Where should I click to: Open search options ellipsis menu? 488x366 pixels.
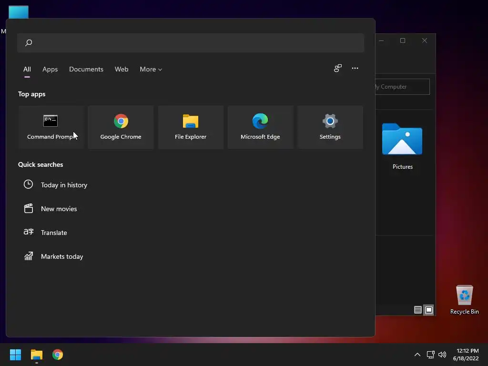pyautogui.click(x=355, y=68)
